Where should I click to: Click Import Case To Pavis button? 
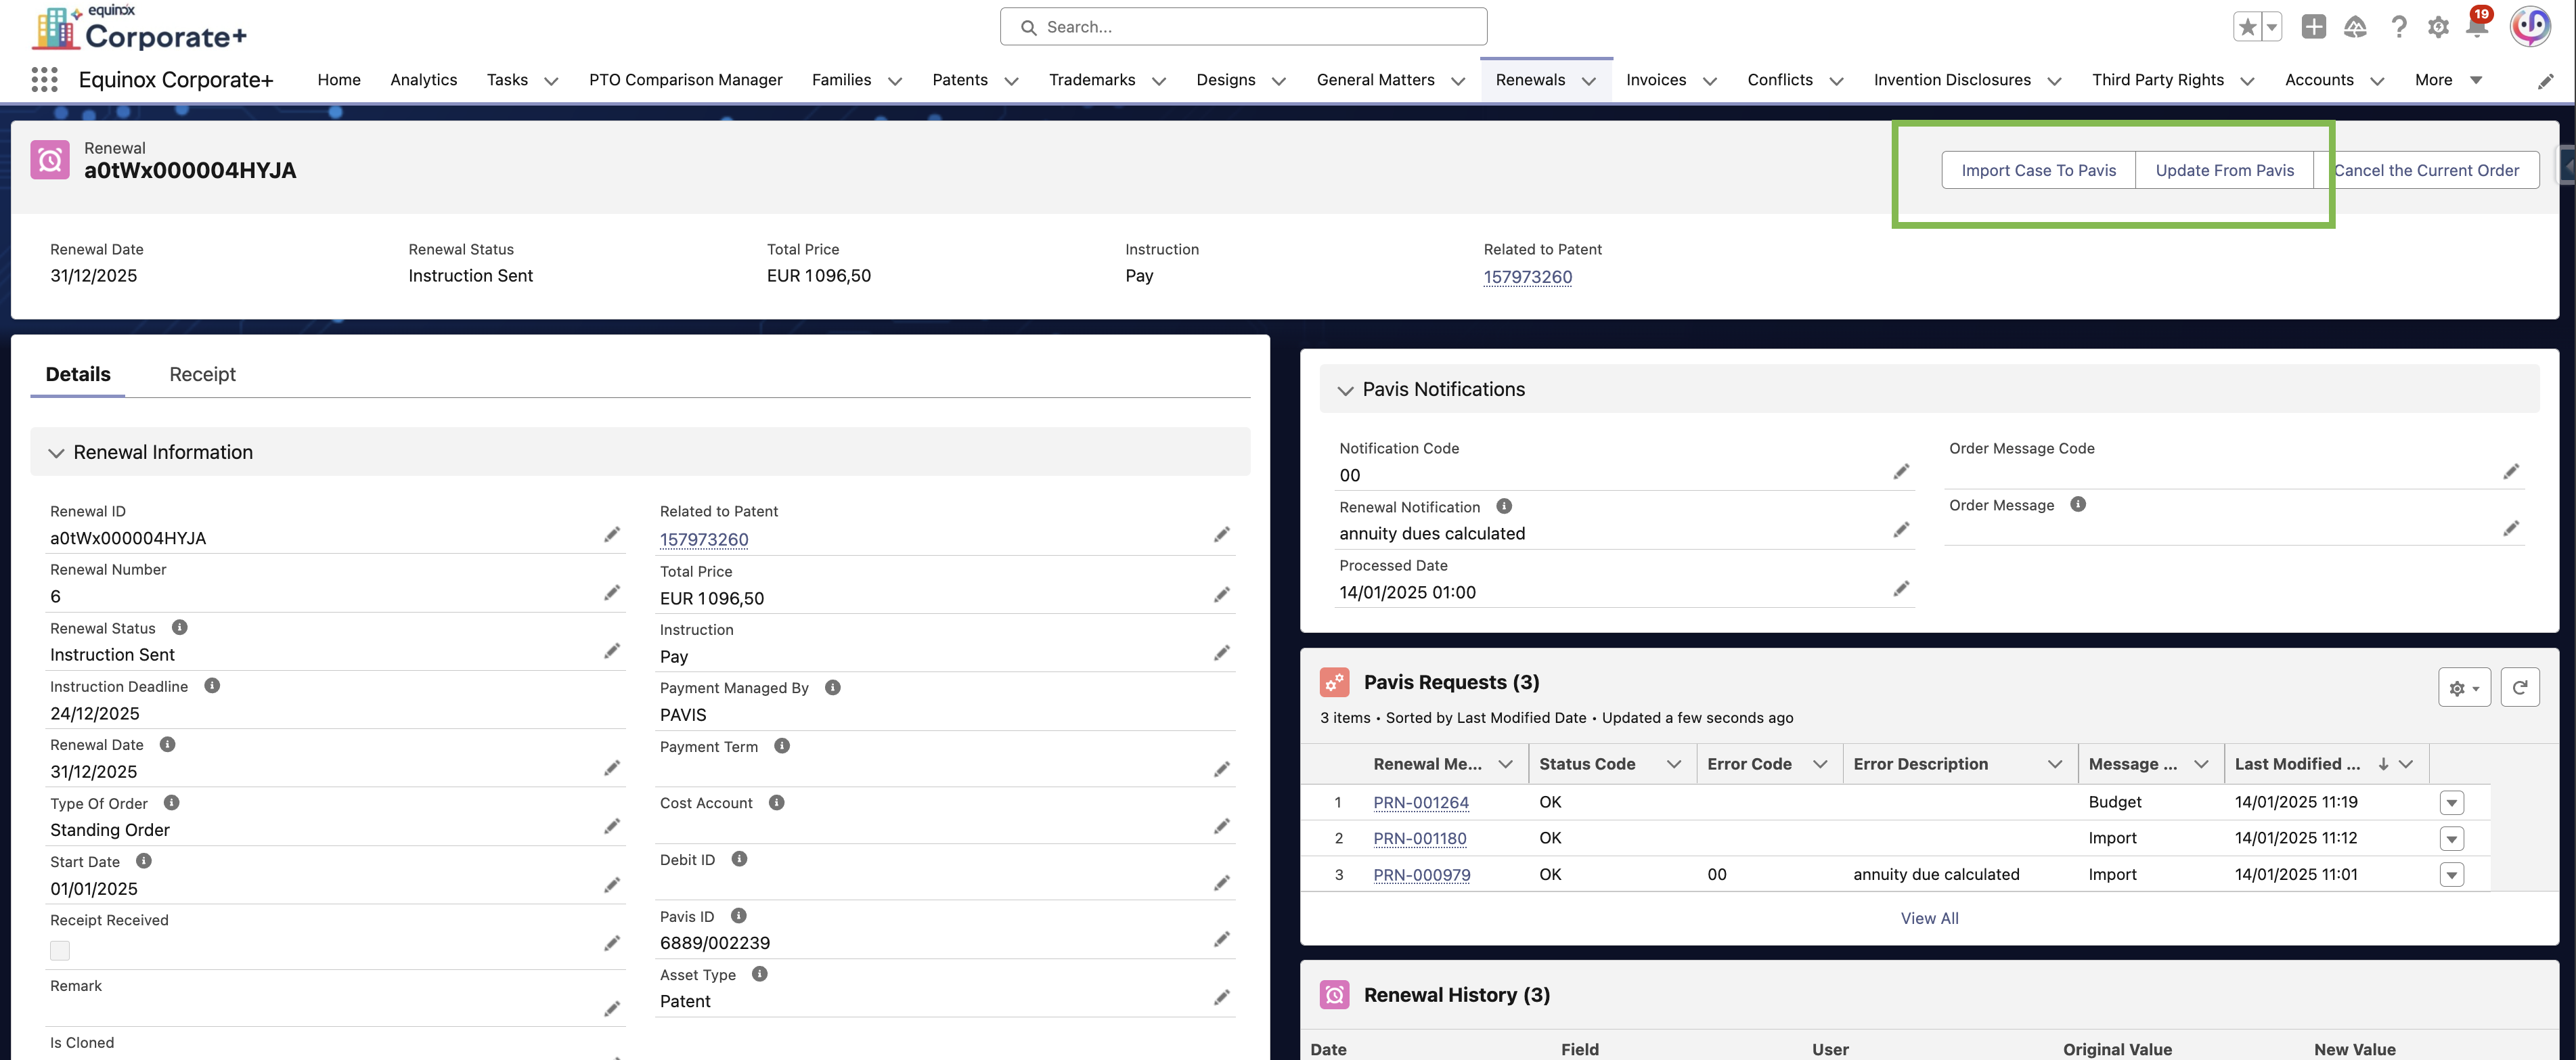2038,170
